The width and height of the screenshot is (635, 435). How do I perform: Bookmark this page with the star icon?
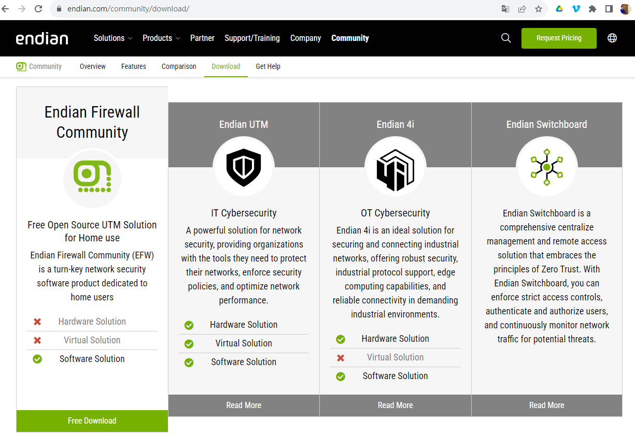[x=539, y=9]
